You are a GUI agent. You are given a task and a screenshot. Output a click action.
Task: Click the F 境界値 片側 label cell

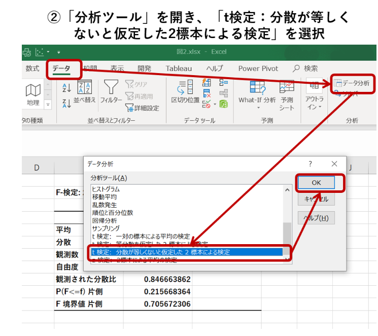pos(89,304)
